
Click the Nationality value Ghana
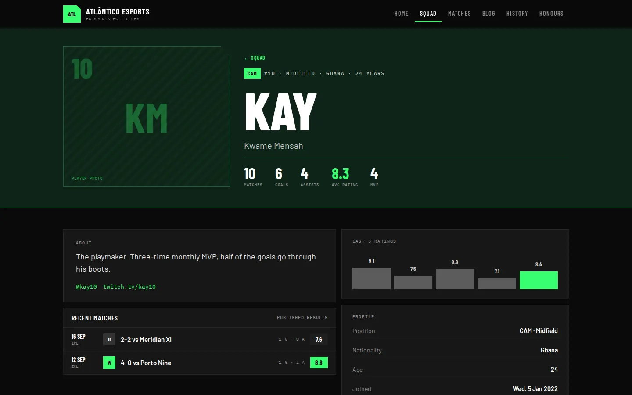click(549, 350)
